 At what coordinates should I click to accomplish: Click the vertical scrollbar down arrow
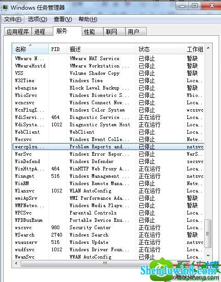pyautogui.click(x=208, y=255)
